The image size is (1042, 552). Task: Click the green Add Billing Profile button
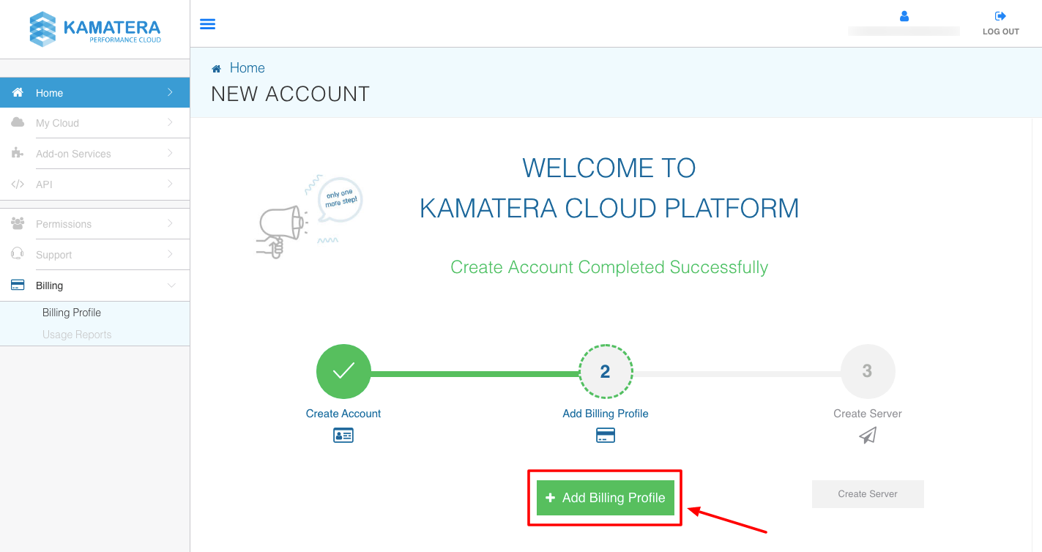[x=606, y=498]
